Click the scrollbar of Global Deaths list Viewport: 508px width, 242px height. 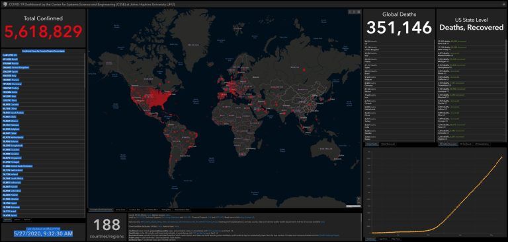click(x=434, y=90)
